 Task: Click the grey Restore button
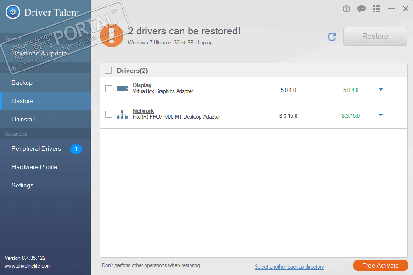coord(375,36)
